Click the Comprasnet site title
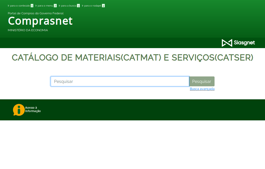Viewport: 265px width, 169px height. (40, 21)
